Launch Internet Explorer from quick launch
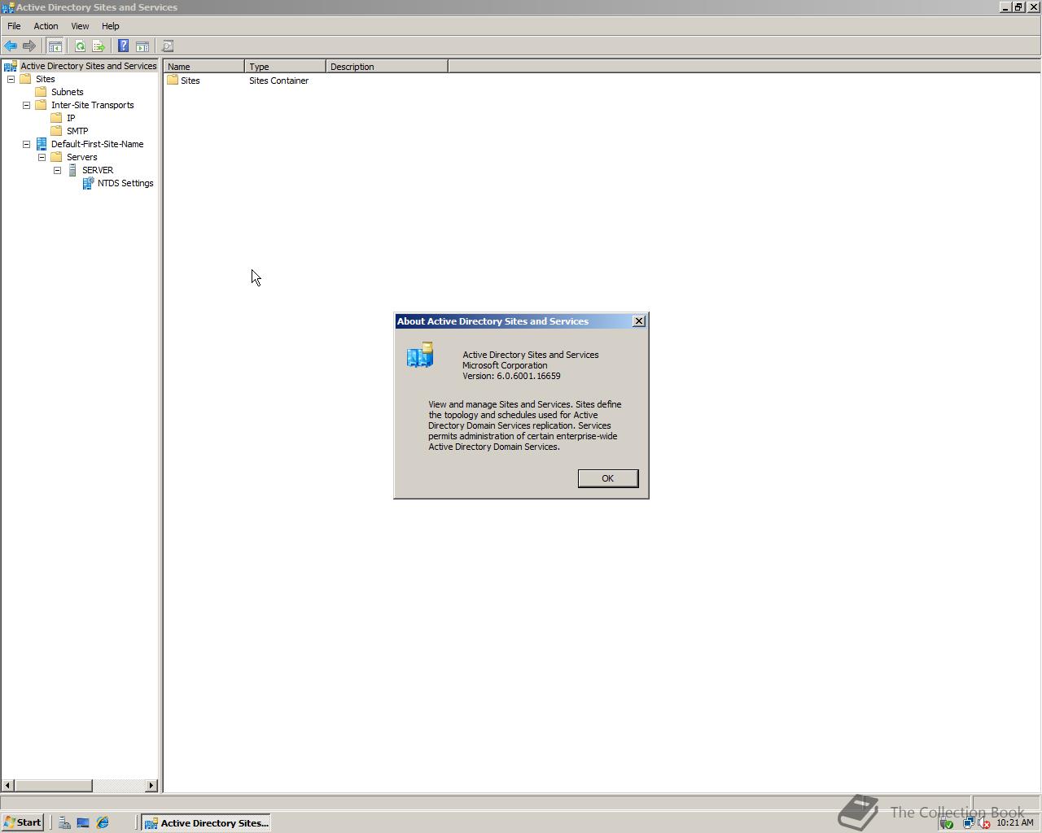 (103, 823)
